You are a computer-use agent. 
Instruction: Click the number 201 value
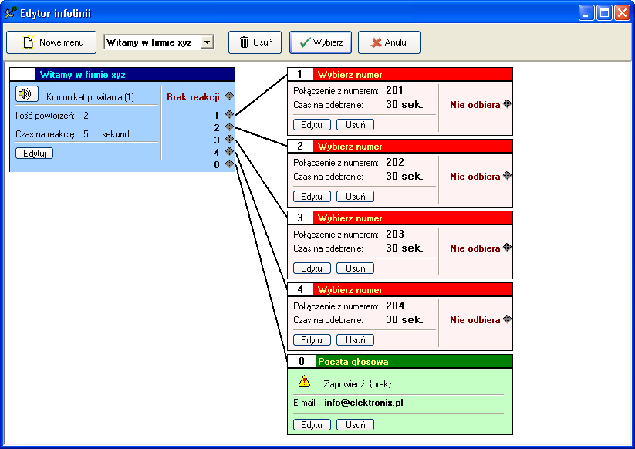click(394, 91)
